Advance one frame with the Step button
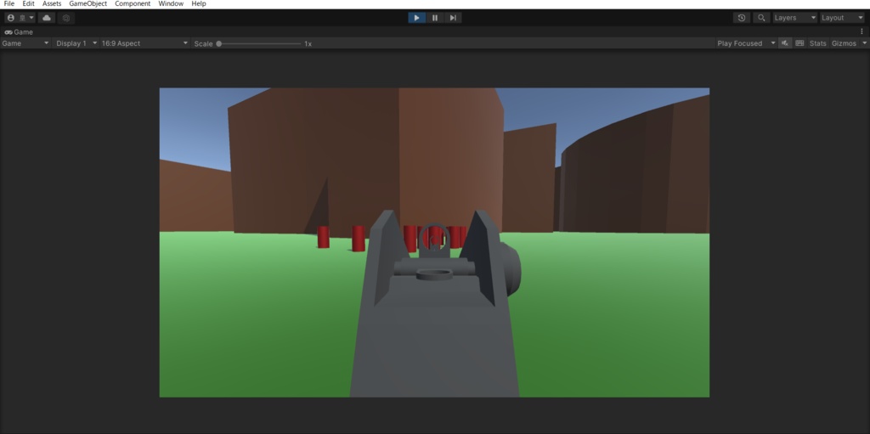Screen dimensions: 870x434 point(453,18)
